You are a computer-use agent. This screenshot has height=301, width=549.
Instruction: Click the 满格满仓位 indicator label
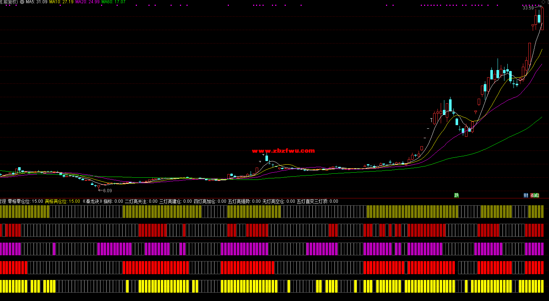point(62,201)
